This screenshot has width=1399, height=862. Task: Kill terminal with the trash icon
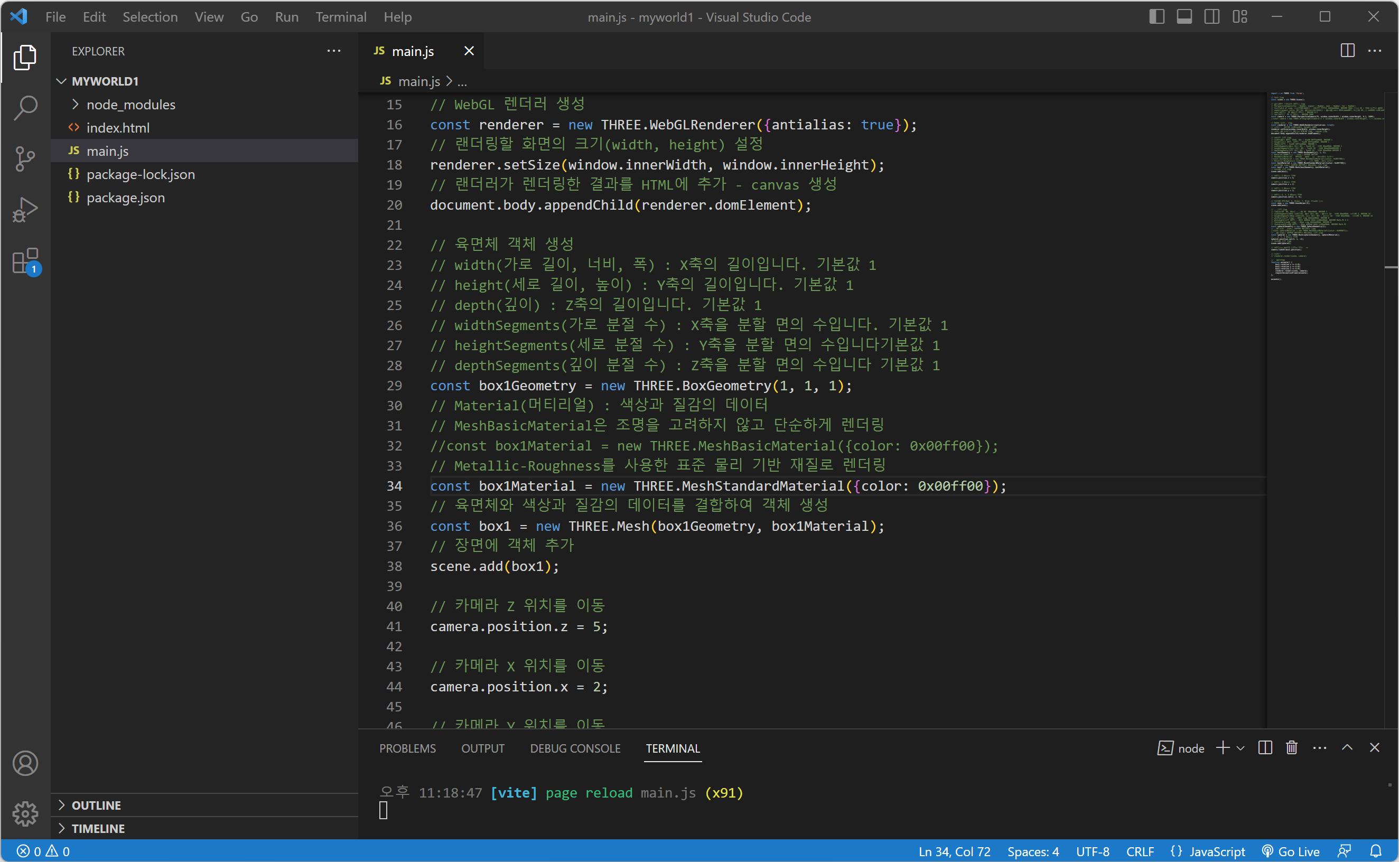(x=1292, y=748)
